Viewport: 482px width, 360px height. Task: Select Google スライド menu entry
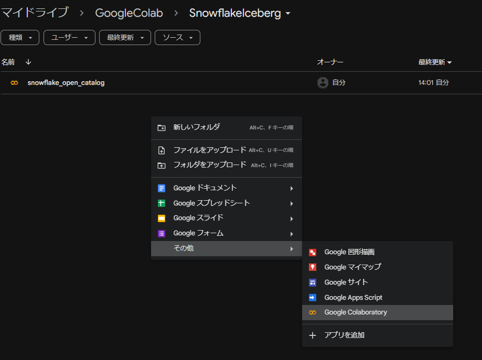tap(227, 218)
